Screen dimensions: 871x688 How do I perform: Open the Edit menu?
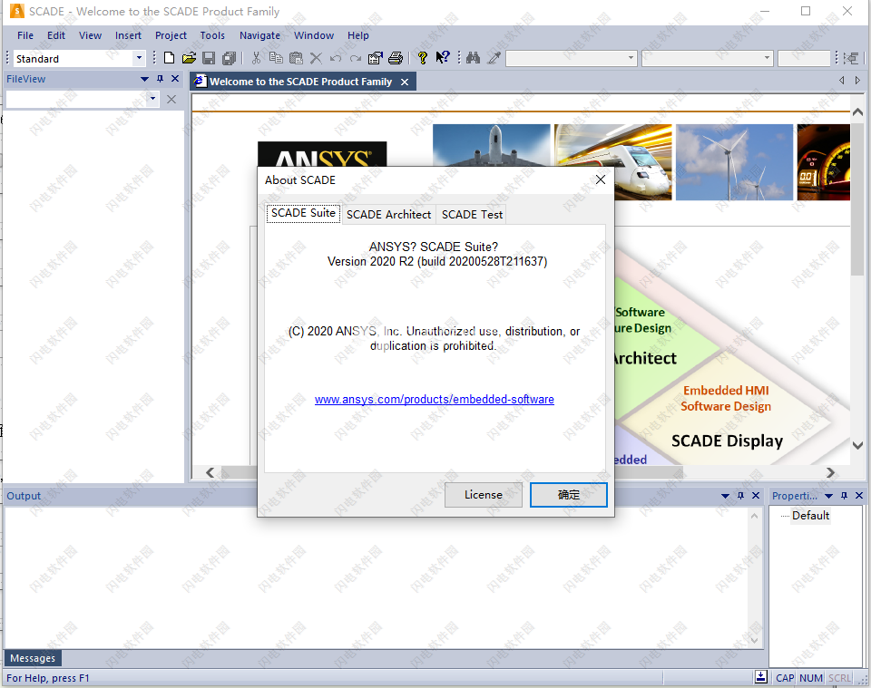click(56, 35)
